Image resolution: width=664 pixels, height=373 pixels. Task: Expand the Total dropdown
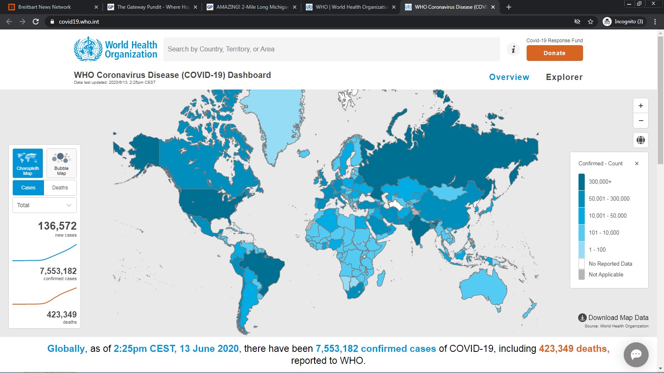pyautogui.click(x=44, y=205)
